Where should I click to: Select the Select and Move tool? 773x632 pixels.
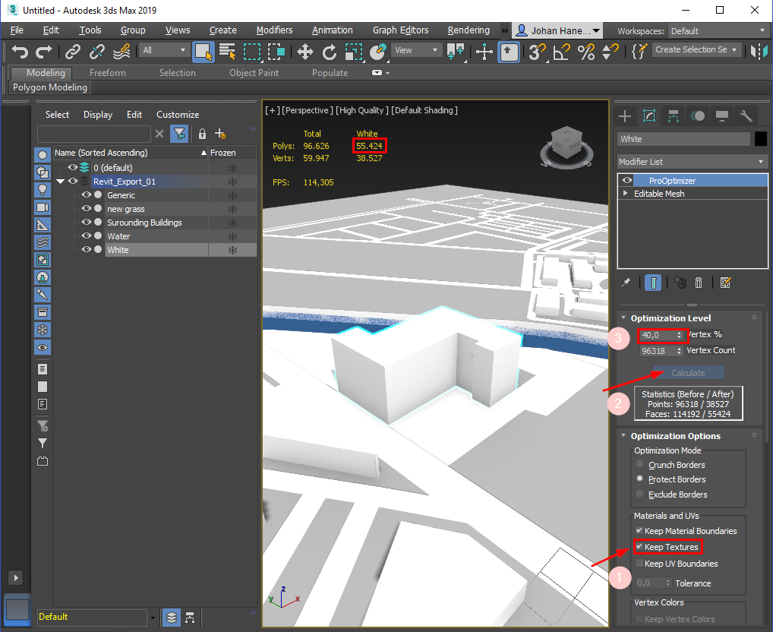(x=304, y=51)
